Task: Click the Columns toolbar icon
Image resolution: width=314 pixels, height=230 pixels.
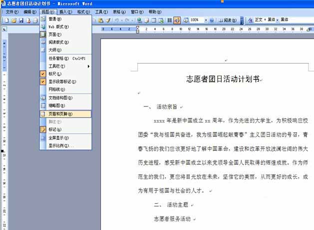Action: coord(170,20)
